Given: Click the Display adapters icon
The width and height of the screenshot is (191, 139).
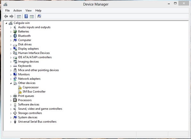Looking at the screenshot, I should (x=15, y=49).
